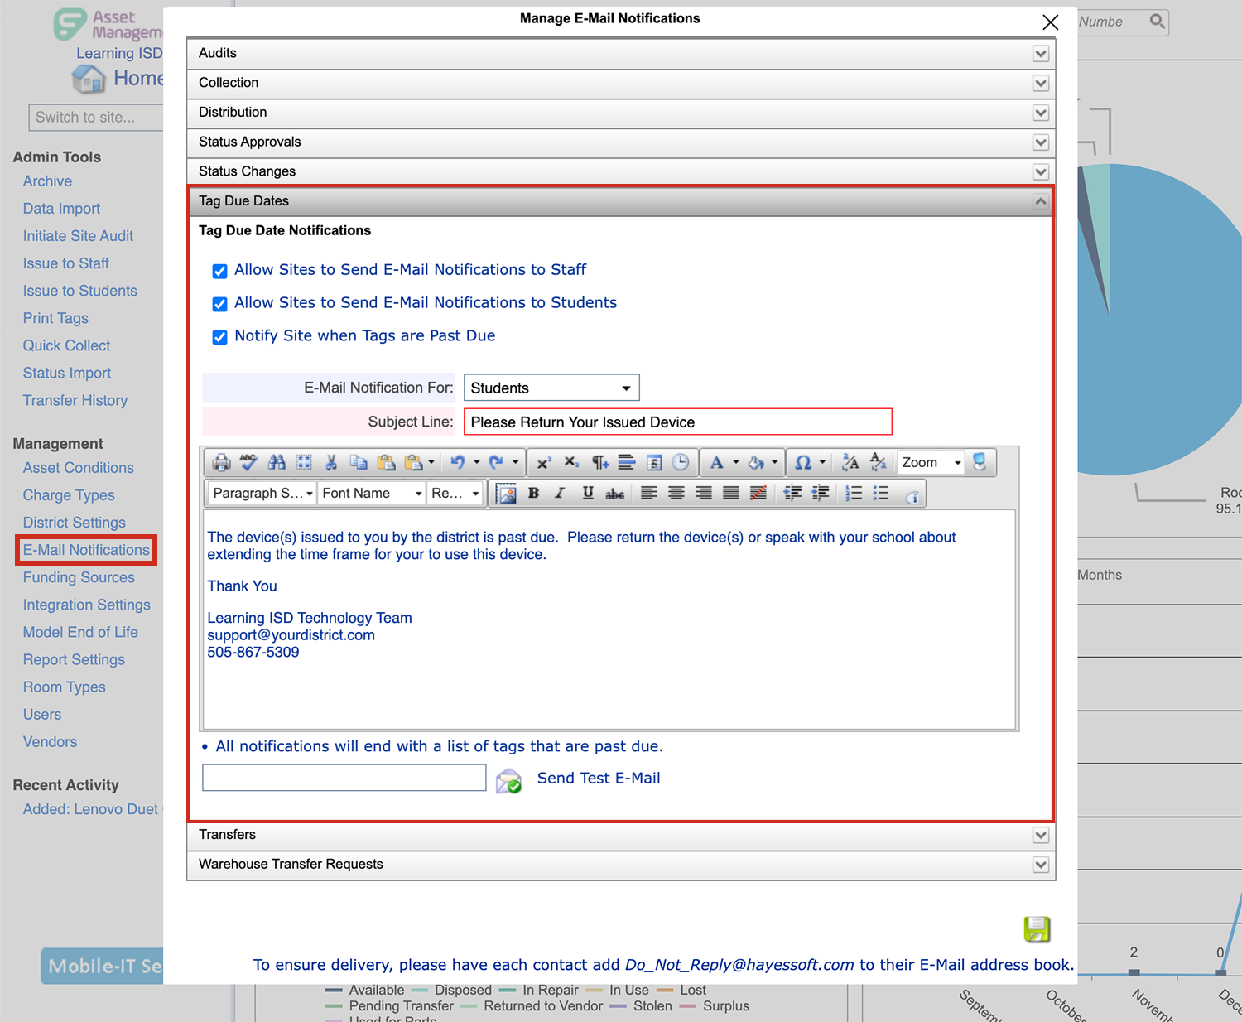The image size is (1242, 1022).
Task: Insert a horizontal rule
Action: 627,462
